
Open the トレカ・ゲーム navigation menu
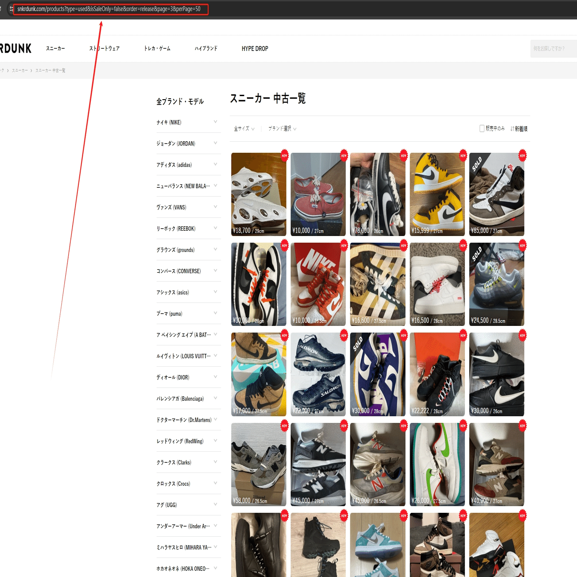pyautogui.click(x=157, y=48)
